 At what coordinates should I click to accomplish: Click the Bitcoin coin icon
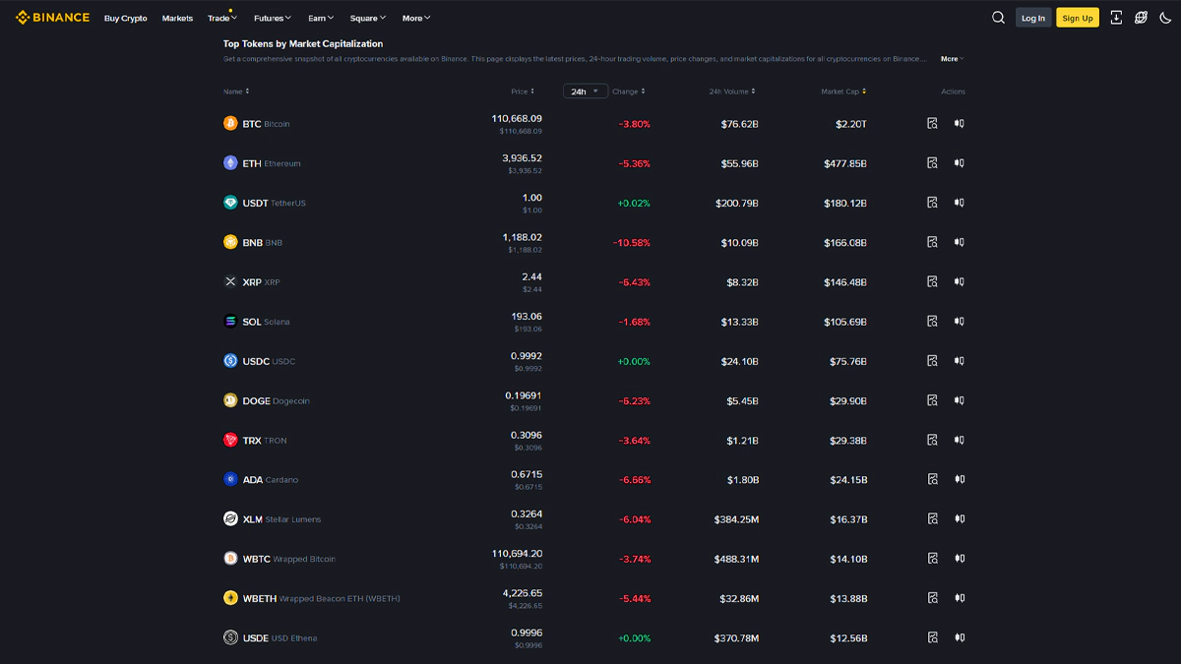coord(230,124)
